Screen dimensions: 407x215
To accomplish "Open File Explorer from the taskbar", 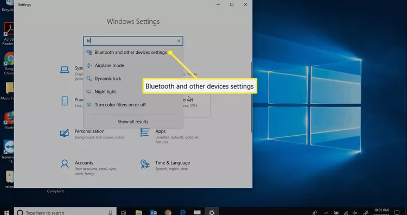I will pyautogui.click(x=138, y=212).
